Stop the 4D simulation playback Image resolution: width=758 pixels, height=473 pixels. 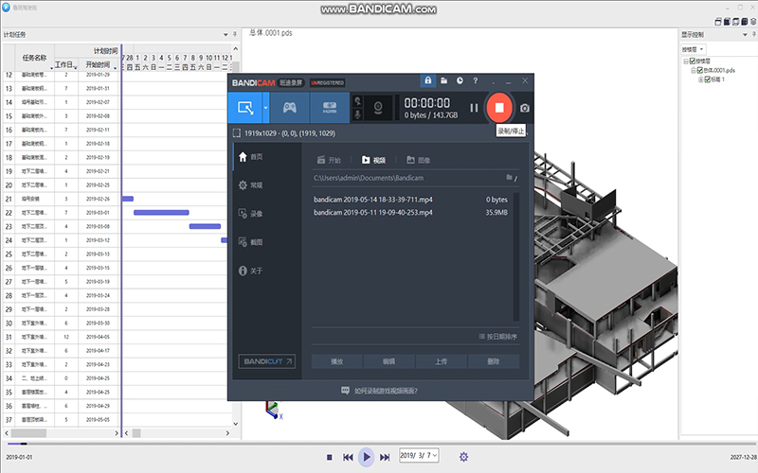click(329, 457)
